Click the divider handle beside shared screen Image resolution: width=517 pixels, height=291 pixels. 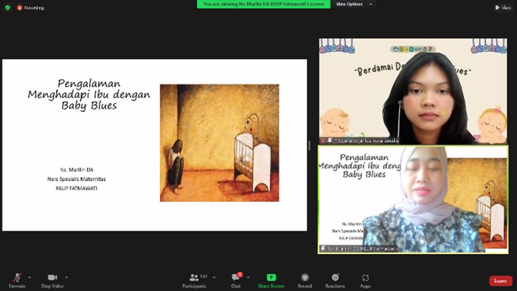[x=310, y=145]
